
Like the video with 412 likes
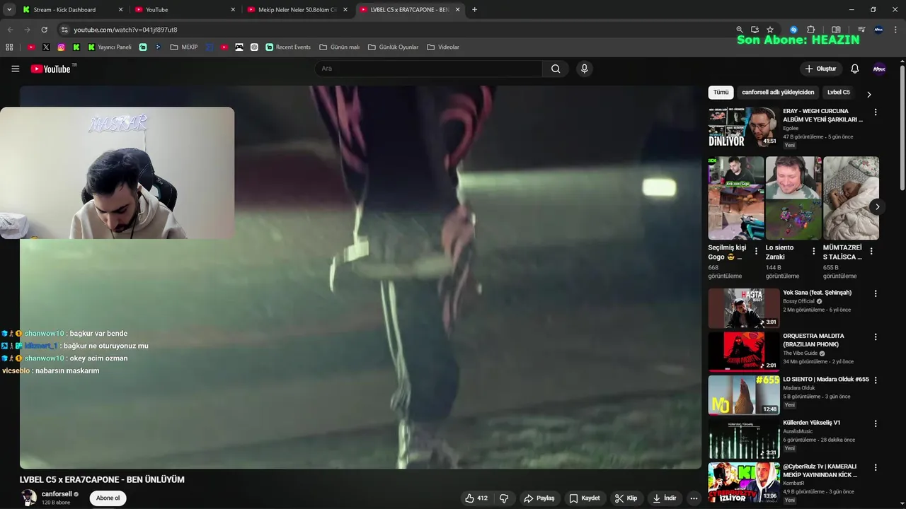coord(476,498)
